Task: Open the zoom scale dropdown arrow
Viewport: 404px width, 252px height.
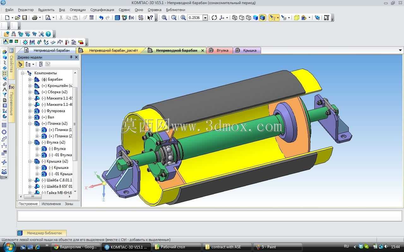Action: [205, 18]
